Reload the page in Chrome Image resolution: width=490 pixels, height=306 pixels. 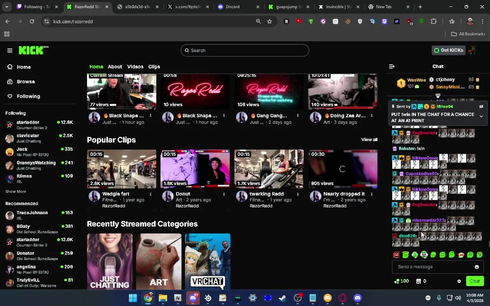(x=32, y=21)
